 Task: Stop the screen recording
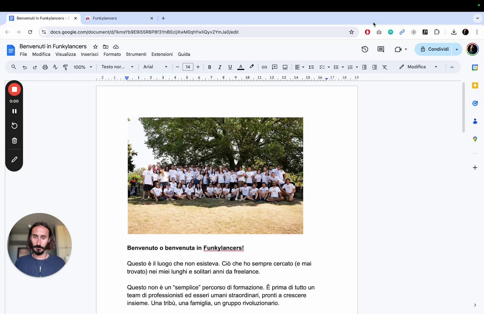(x=14, y=89)
